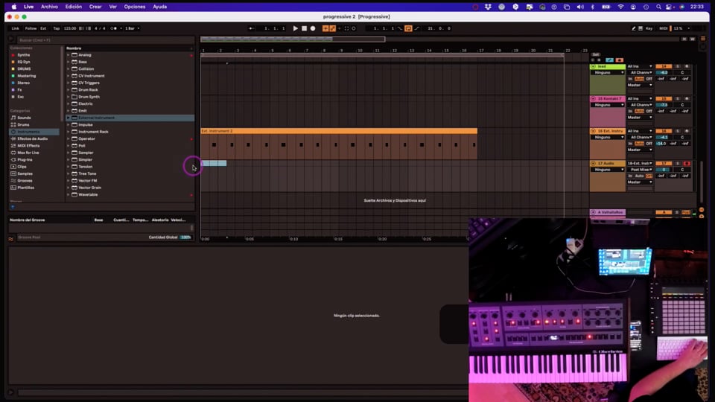Click the Punch-In switch icon
The height and width of the screenshot is (402, 715).
[400, 28]
